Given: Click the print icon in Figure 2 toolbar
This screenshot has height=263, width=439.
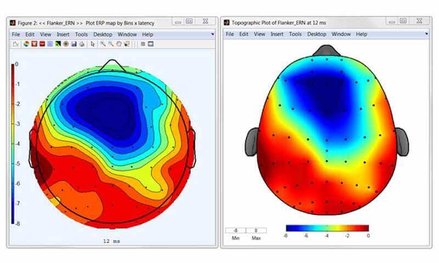Looking at the screenshot, I should [81, 44].
